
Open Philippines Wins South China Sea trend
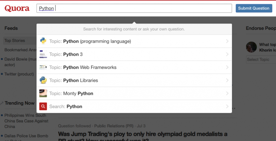click(26, 121)
